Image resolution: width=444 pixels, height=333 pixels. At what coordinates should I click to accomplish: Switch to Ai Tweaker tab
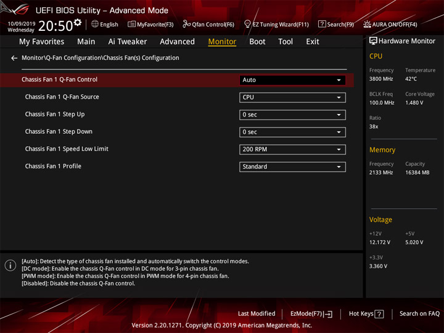point(128,42)
